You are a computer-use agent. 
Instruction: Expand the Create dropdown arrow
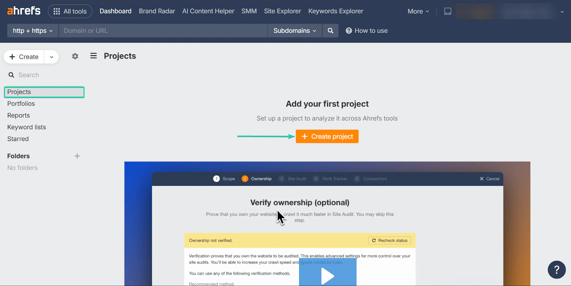(x=51, y=57)
